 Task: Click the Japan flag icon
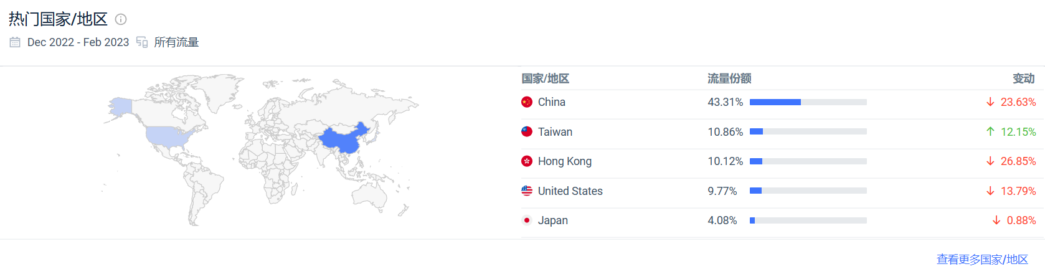527,220
